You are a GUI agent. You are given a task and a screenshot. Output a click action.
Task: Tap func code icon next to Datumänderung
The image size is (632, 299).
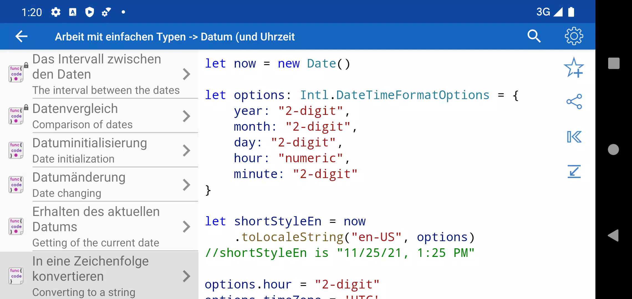click(x=16, y=185)
